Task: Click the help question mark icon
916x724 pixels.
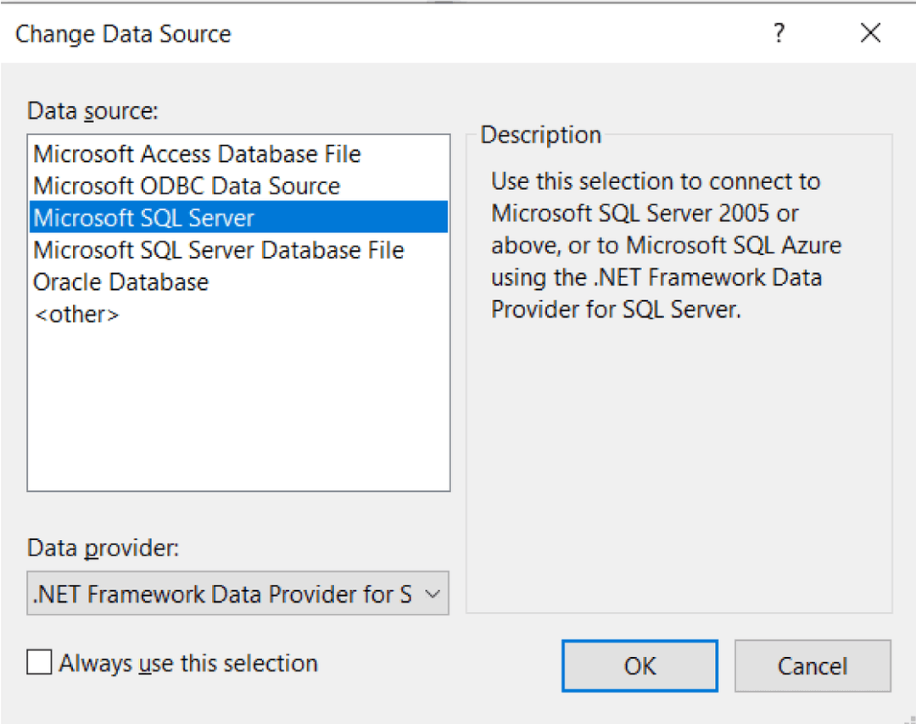Action: coord(778,34)
